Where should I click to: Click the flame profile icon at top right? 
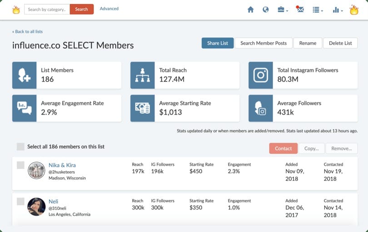354,10
